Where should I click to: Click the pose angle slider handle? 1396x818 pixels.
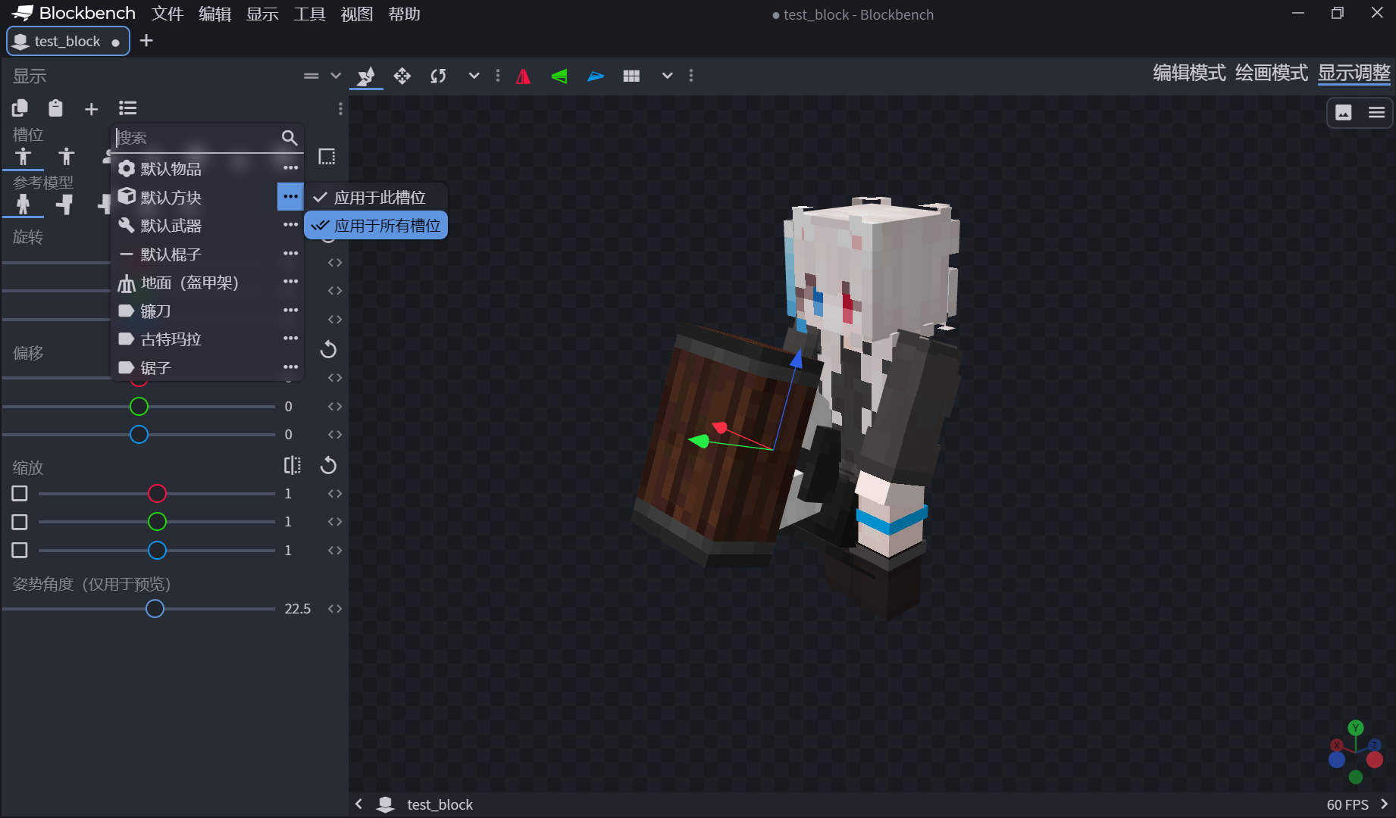pyautogui.click(x=155, y=609)
